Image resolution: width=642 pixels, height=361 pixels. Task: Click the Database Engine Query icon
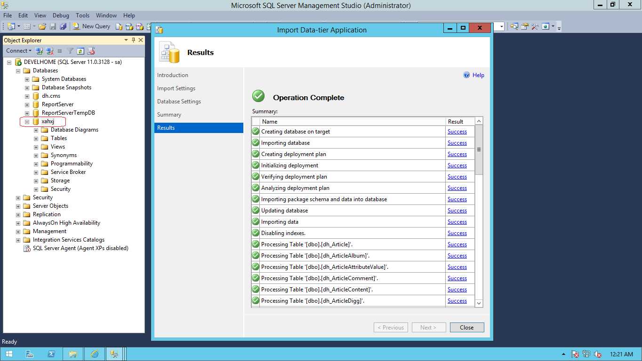click(x=119, y=26)
